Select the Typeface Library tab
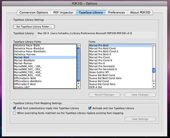170x138 pixels. 91,13
